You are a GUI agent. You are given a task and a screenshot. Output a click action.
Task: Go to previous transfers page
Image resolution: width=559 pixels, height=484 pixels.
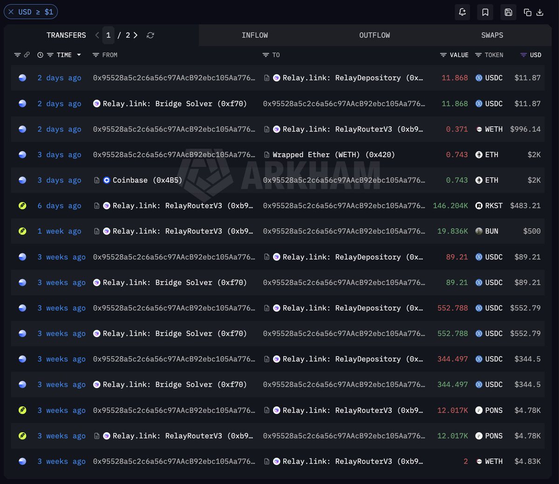97,35
